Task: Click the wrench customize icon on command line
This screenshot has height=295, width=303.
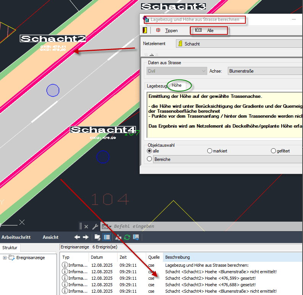Action: pyautogui.click(x=95, y=226)
